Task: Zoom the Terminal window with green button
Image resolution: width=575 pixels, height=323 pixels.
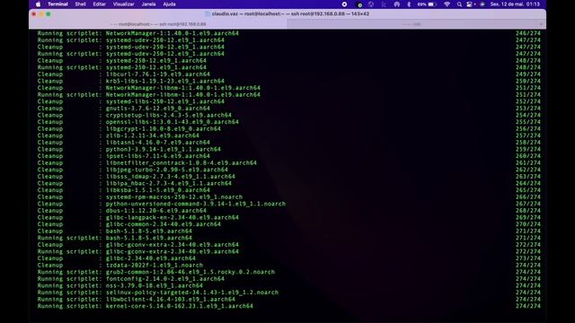Action: (x=49, y=14)
